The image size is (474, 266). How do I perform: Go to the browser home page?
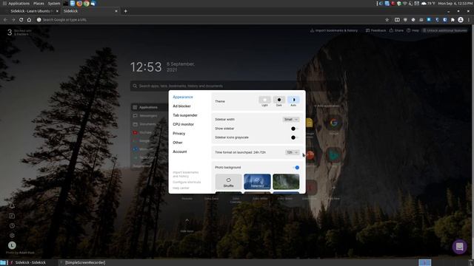point(29,20)
